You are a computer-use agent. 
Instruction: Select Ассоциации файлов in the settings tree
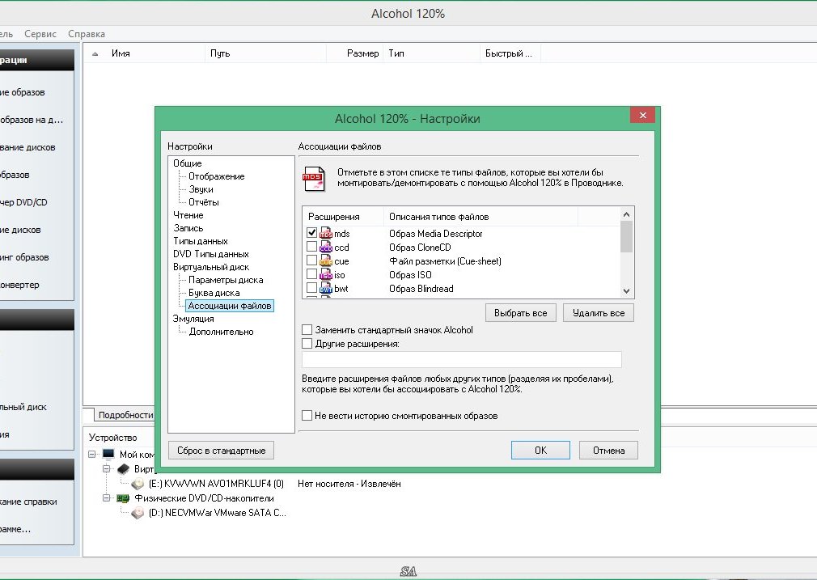[230, 306]
